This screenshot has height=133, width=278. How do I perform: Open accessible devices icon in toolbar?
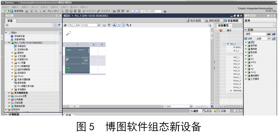(114, 11)
